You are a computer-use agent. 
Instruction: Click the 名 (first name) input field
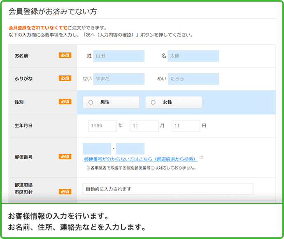click(193, 56)
